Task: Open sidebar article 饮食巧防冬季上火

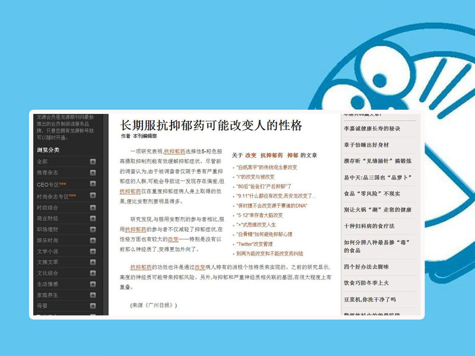Action: pos(366,283)
